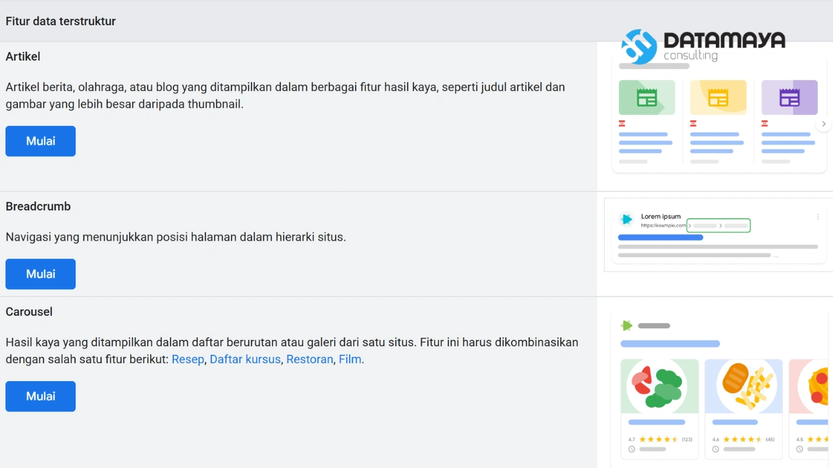This screenshot has width=833, height=468.
Task: Click the yellow article card icon
Action: 718,97
